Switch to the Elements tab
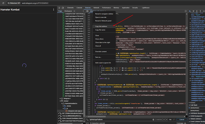205x124 pixels. pos(70,8)
